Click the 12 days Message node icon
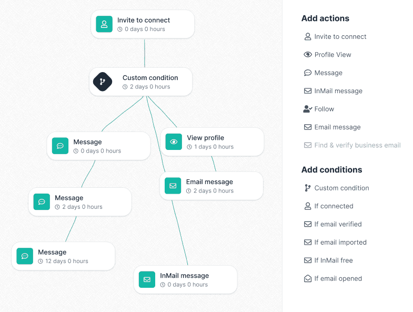This screenshot has width=413, height=312. point(25,256)
